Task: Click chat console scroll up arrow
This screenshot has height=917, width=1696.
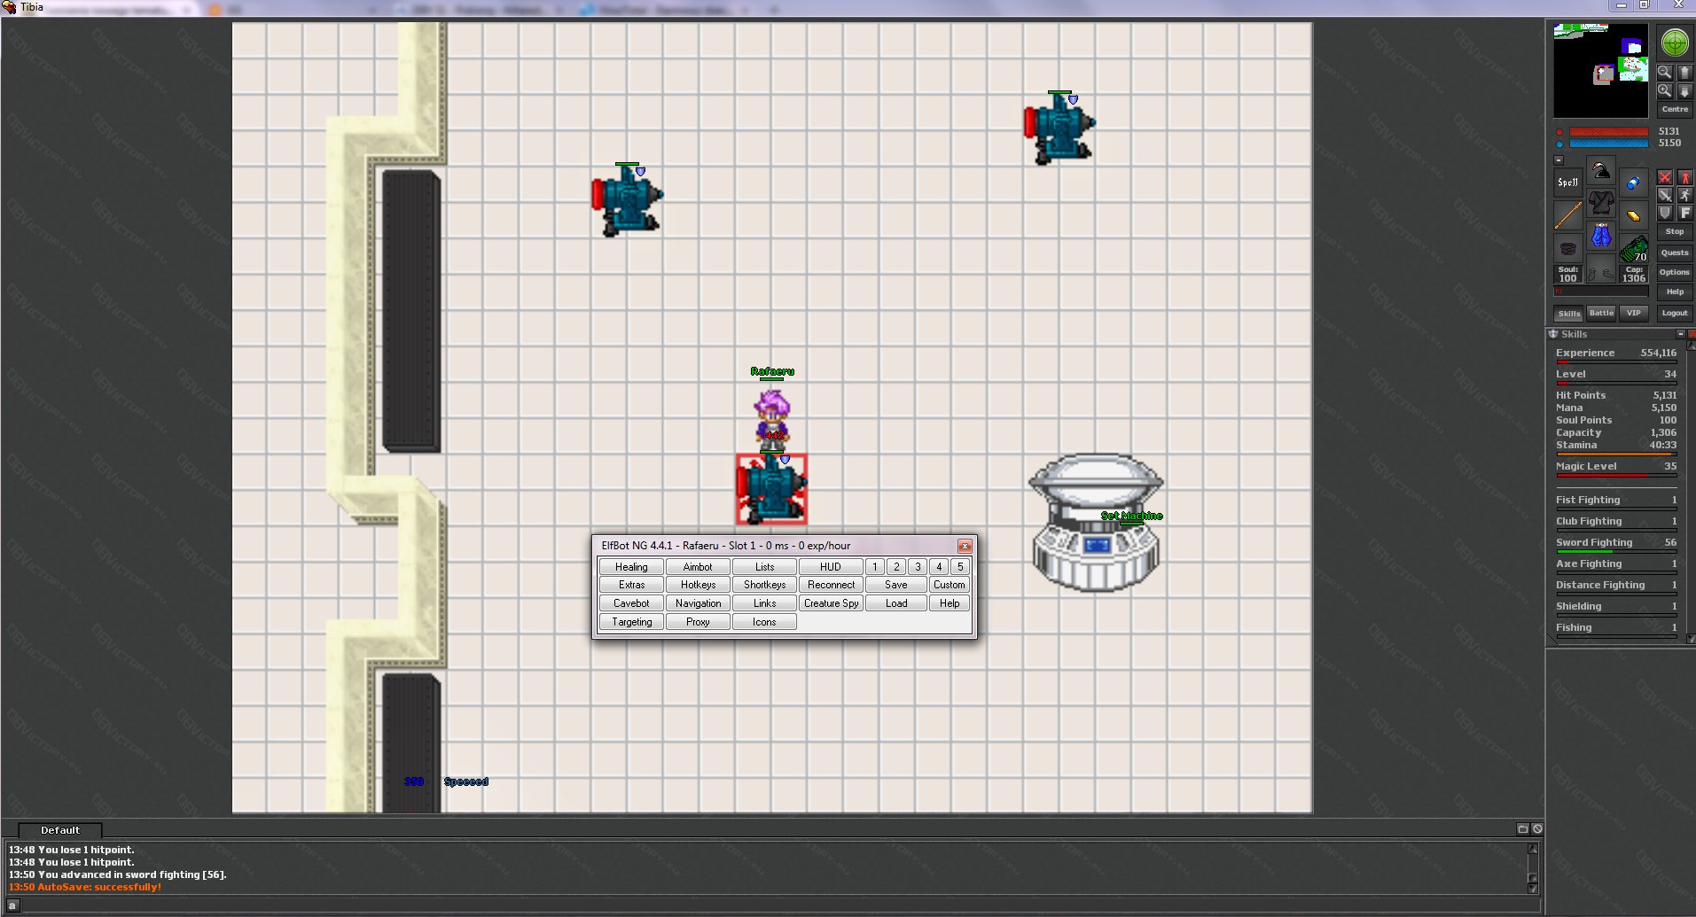Action: tap(1533, 849)
